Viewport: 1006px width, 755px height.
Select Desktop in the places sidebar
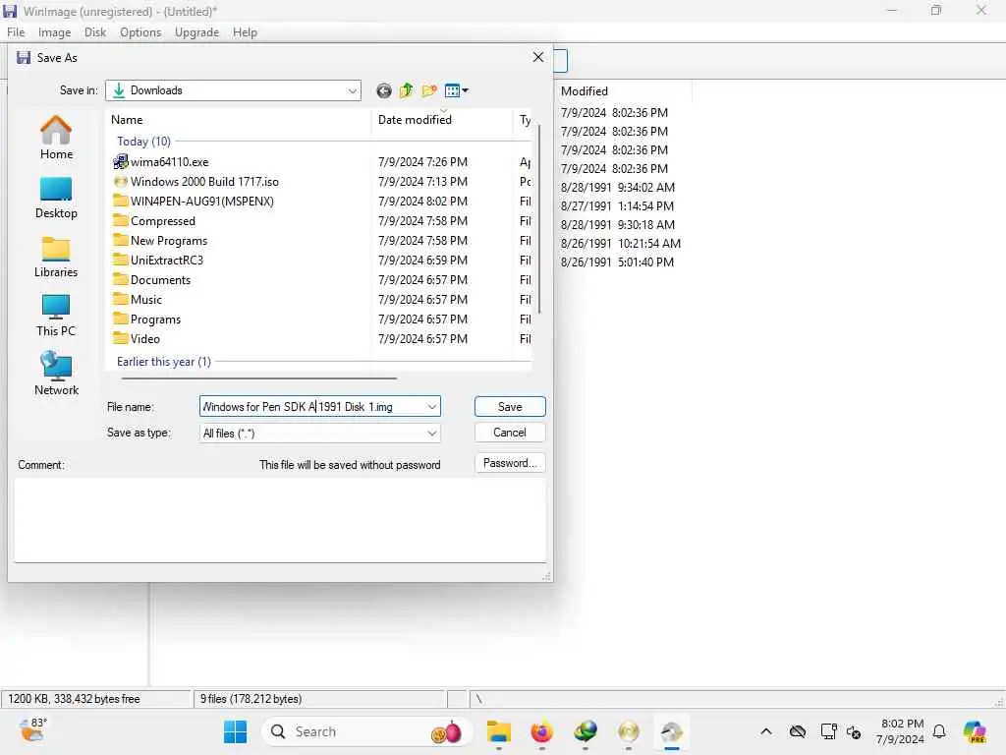click(x=56, y=198)
